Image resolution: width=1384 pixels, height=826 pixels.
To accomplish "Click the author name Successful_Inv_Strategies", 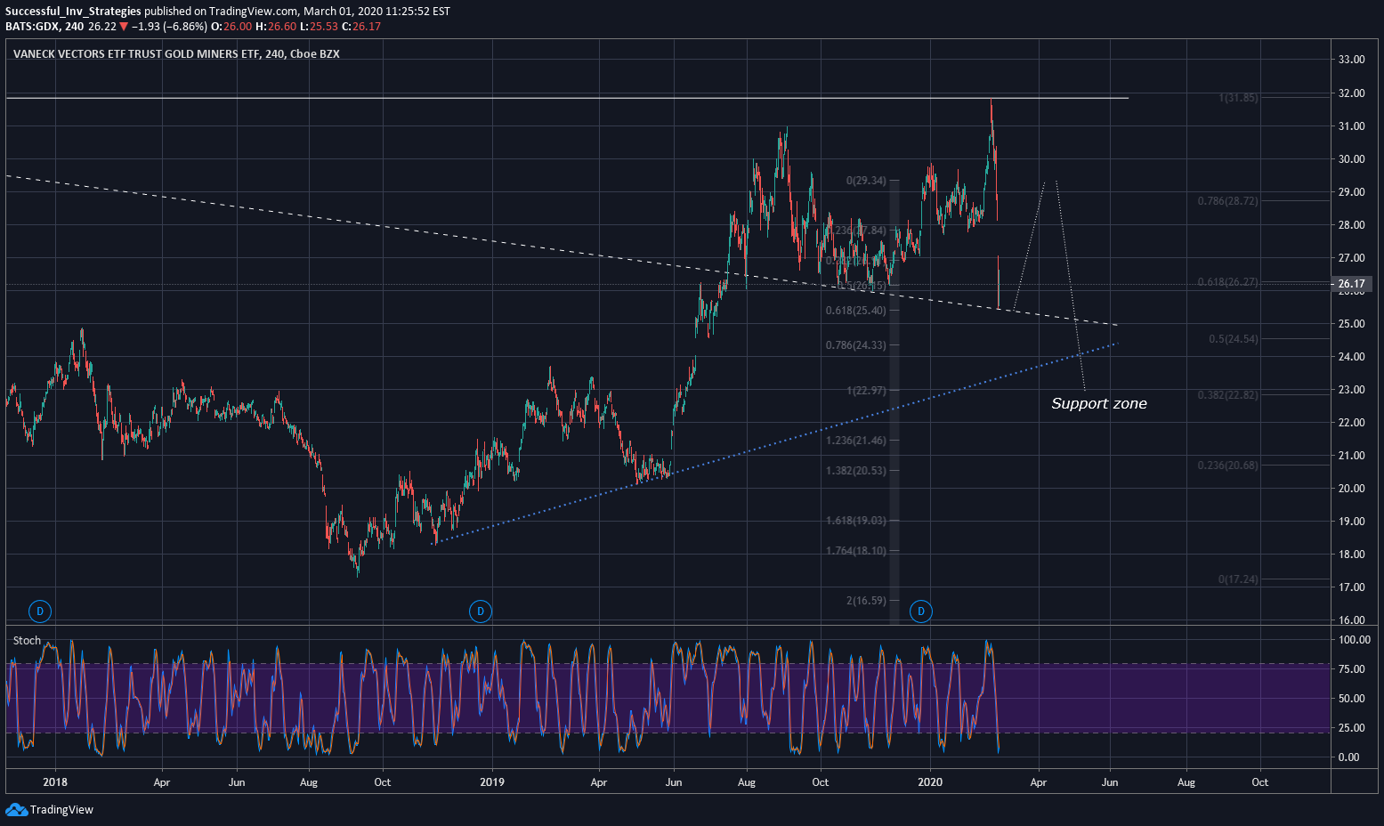I will (73, 12).
